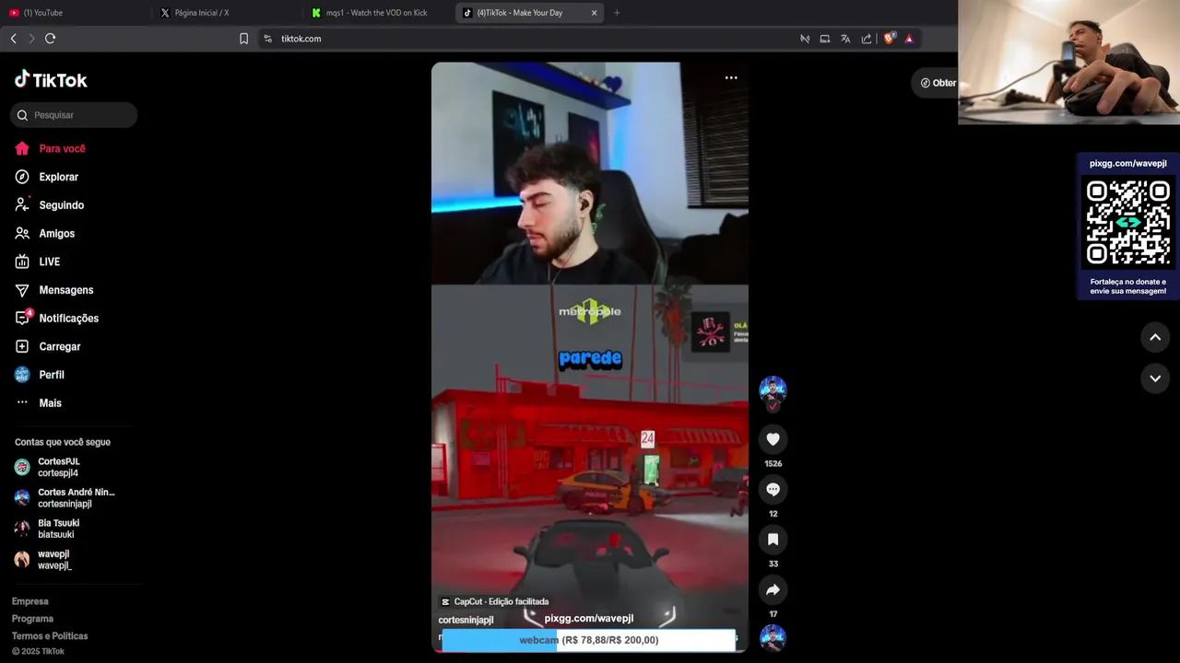Like the video with heart icon

click(773, 439)
